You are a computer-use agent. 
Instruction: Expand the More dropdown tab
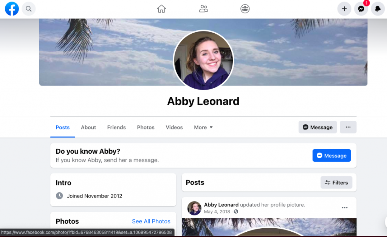click(203, 127)
